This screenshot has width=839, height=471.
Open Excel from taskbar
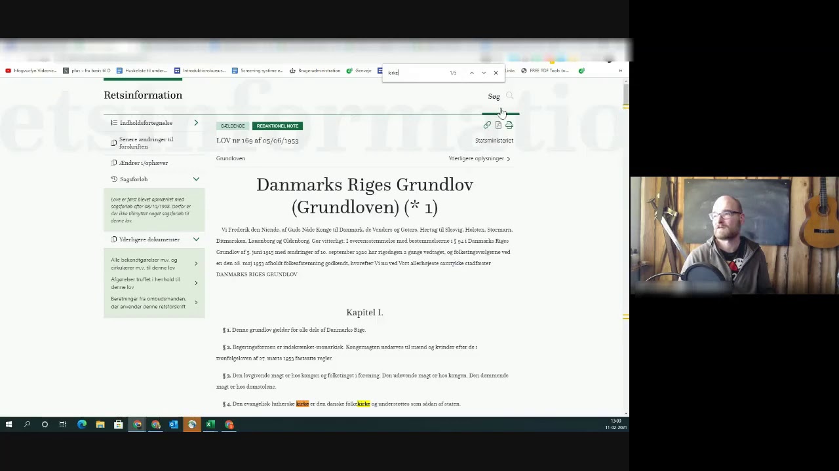pos(210,425)
